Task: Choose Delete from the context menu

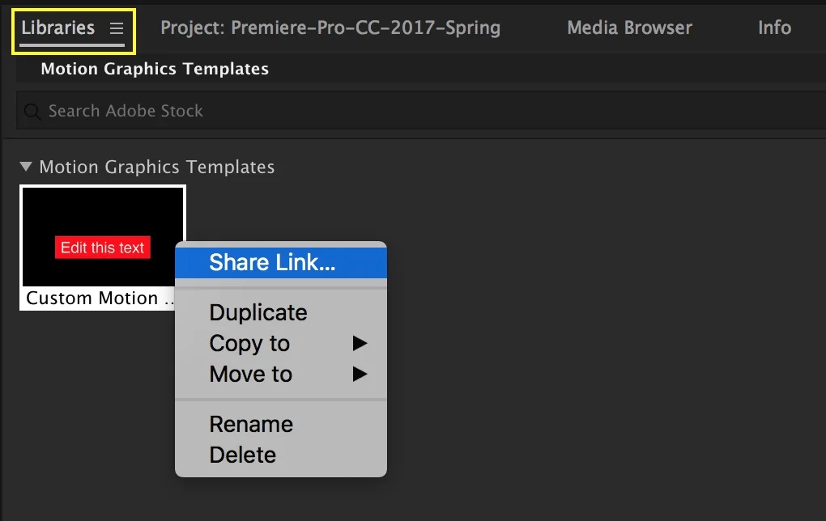Action: 243,455
